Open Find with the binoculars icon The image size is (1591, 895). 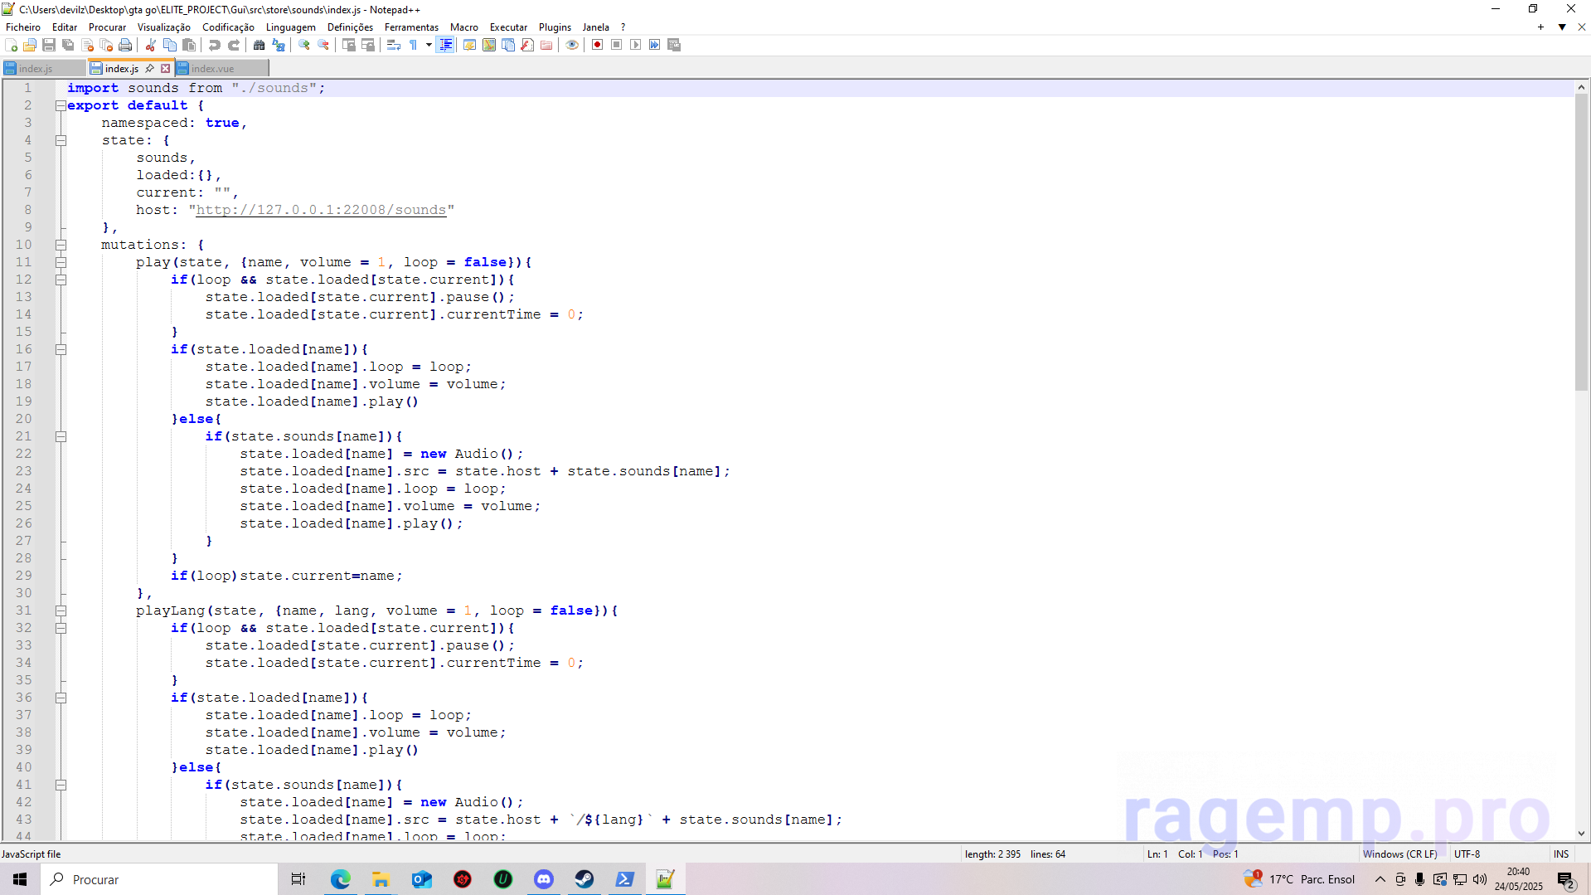pyautogui.click(x=260, y=45)
